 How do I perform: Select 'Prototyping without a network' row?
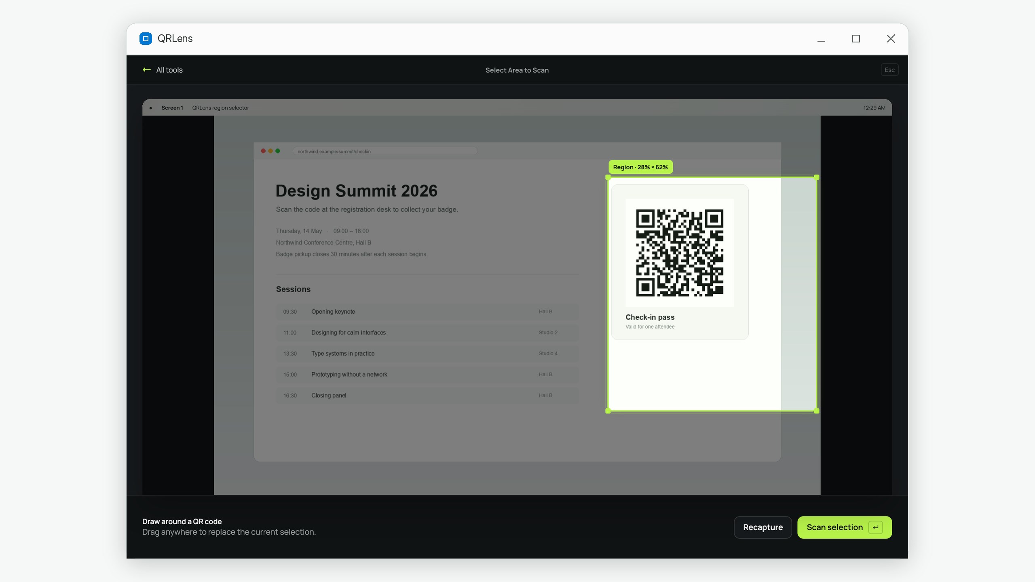(x=427, y=375)
